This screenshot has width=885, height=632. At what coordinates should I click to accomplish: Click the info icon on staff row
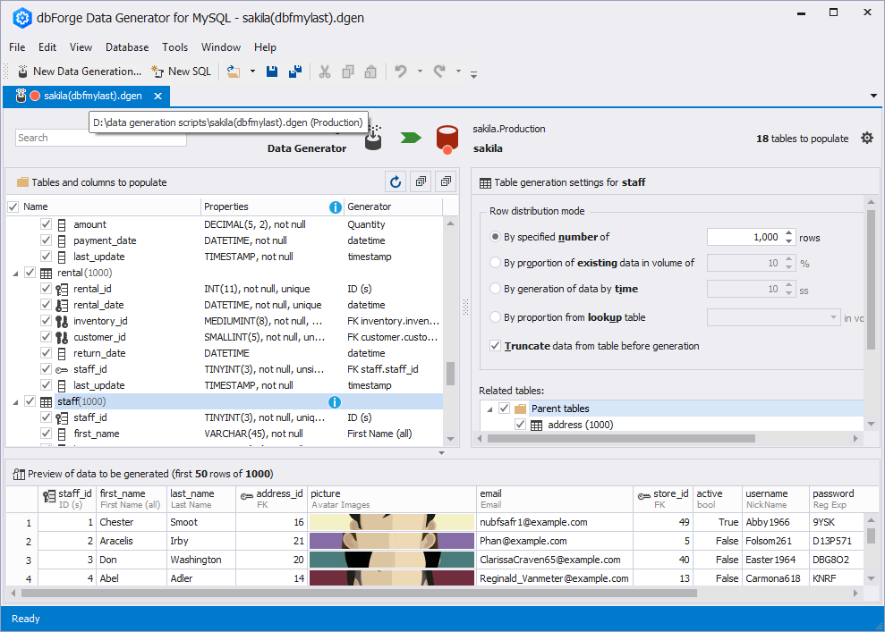(x=335, y=401)
